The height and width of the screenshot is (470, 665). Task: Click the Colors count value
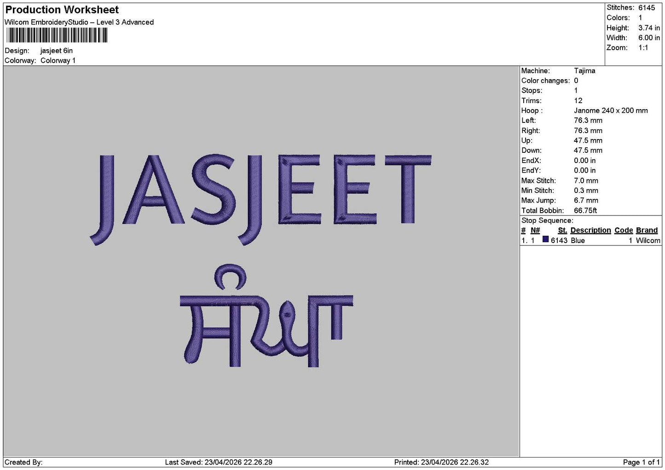tap(640, 17)
